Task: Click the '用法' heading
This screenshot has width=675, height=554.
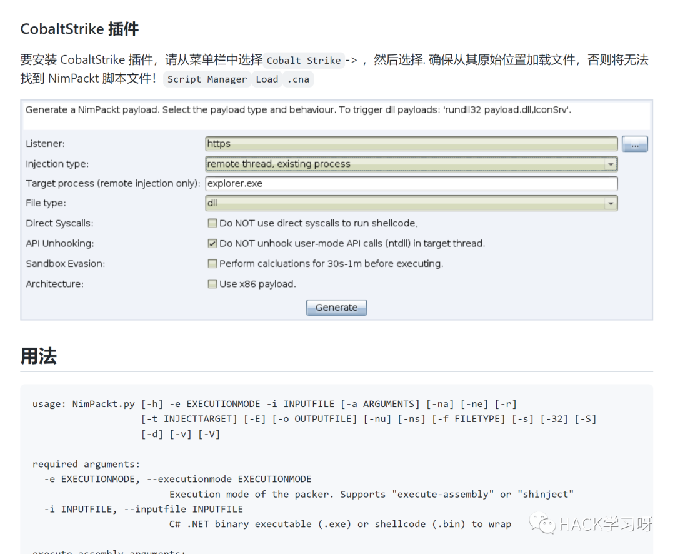Action: (x=38, y=356)
